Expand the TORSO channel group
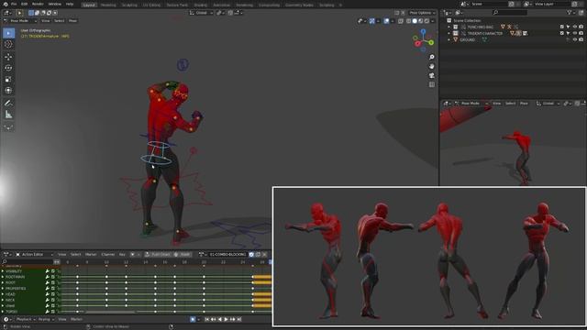This screenshot has width=587, height=330. click(3, 312)
